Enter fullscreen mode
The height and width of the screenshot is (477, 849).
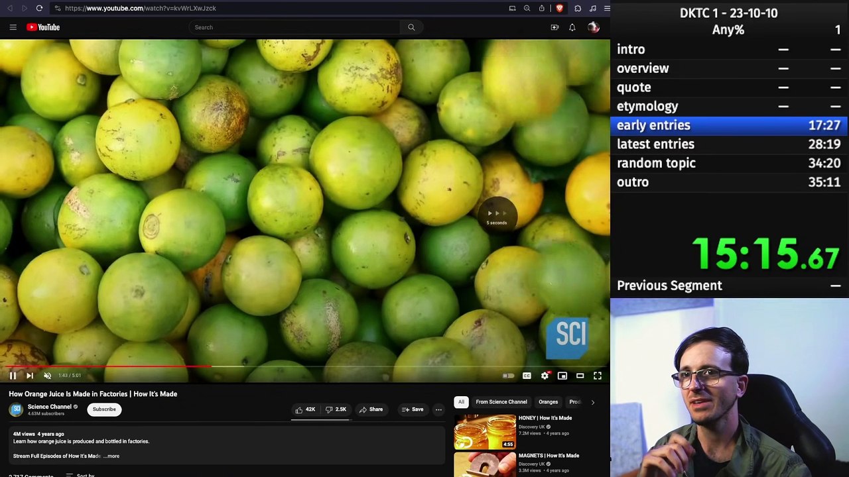pos(598,376)
